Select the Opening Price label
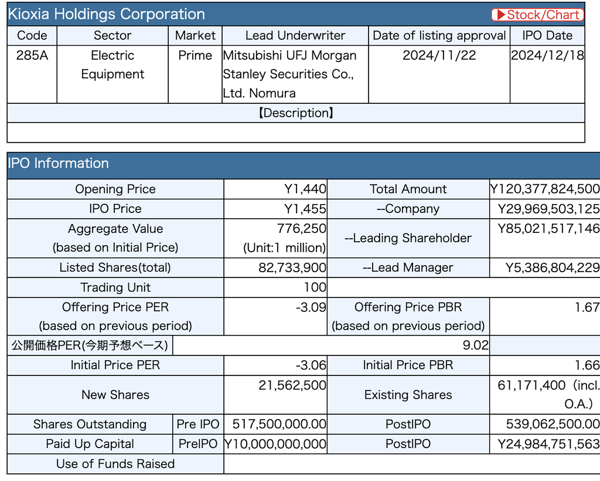Screen dimensions: 600x481 pyautogui.click(x=115, y=189)
